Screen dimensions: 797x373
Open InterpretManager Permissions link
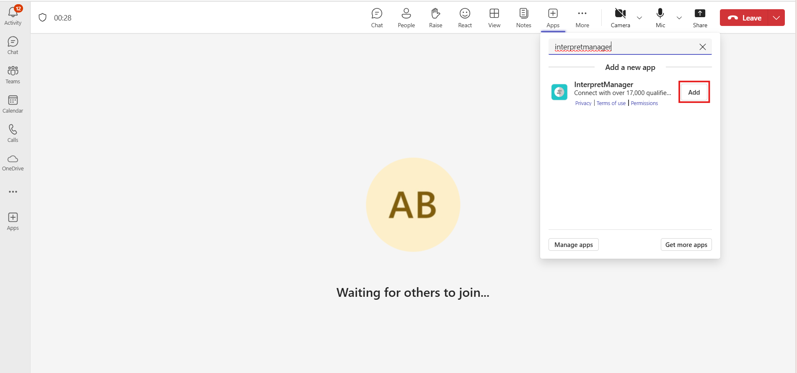pos(644,103)
